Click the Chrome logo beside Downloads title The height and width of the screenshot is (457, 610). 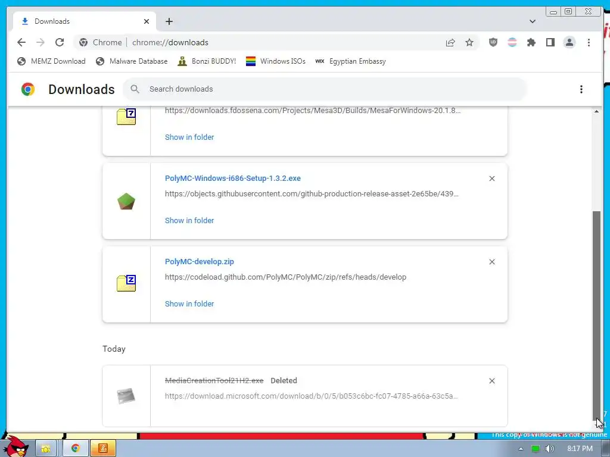point(28,89)
